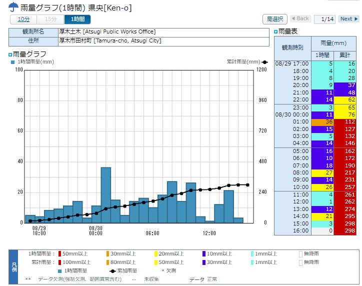362x286 pixels.
Task: Click the orange 30mm以上 legend swatch
Action: click(107, 254)
